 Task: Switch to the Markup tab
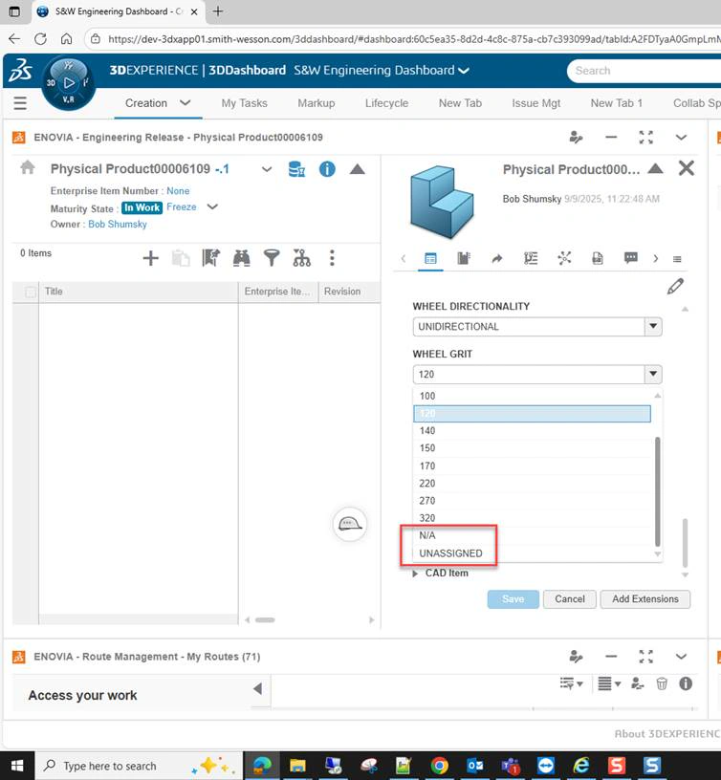click(x=316, y=103)
